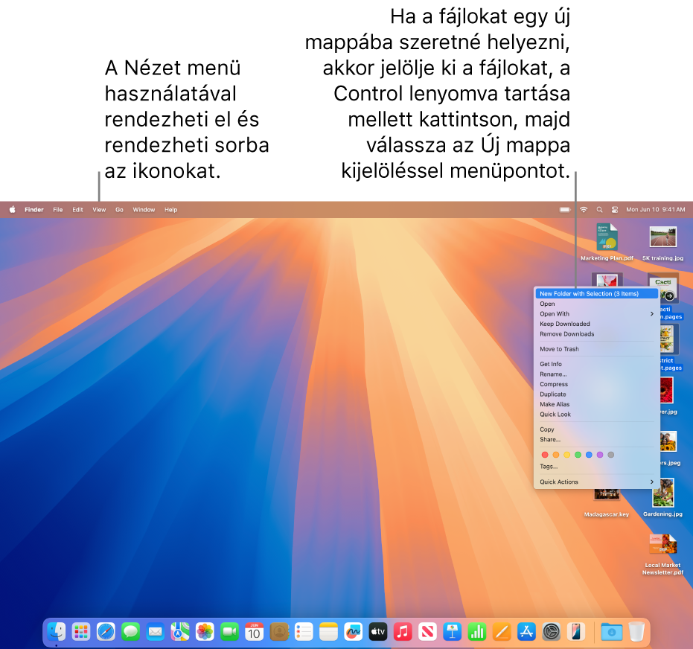693x649 pixels.
Task: Open Photos app in the Dock
Action: click(x=205, y=632)
